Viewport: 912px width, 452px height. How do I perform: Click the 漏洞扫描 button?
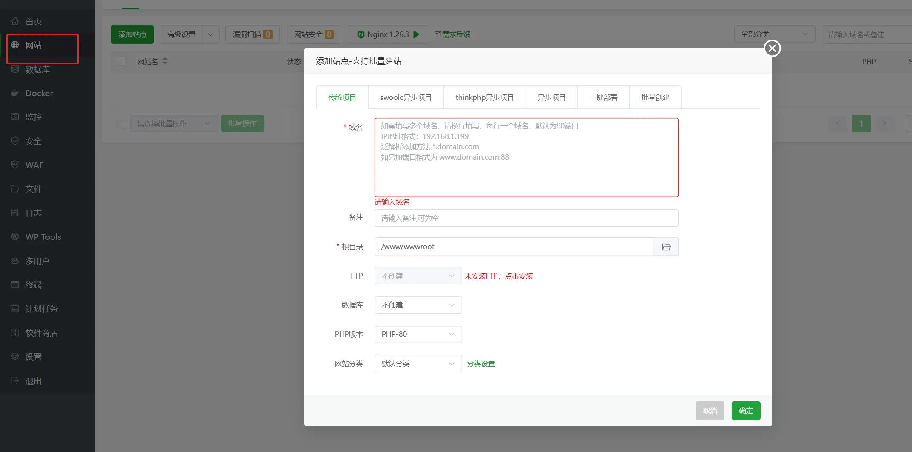[x=253, y=34]
